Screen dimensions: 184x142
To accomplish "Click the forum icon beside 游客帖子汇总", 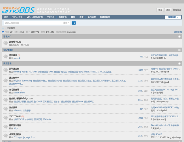I will click(6, 43).
